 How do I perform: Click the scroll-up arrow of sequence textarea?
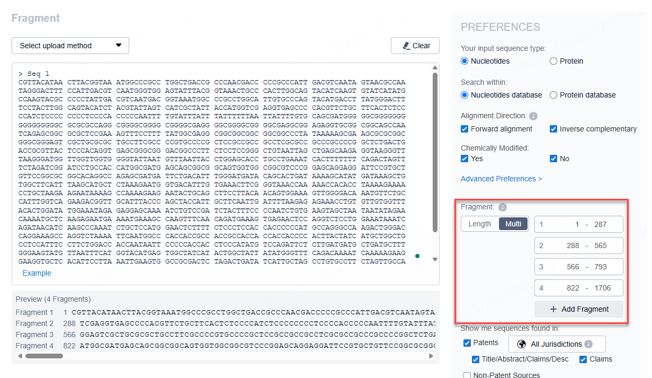(435, 68)
